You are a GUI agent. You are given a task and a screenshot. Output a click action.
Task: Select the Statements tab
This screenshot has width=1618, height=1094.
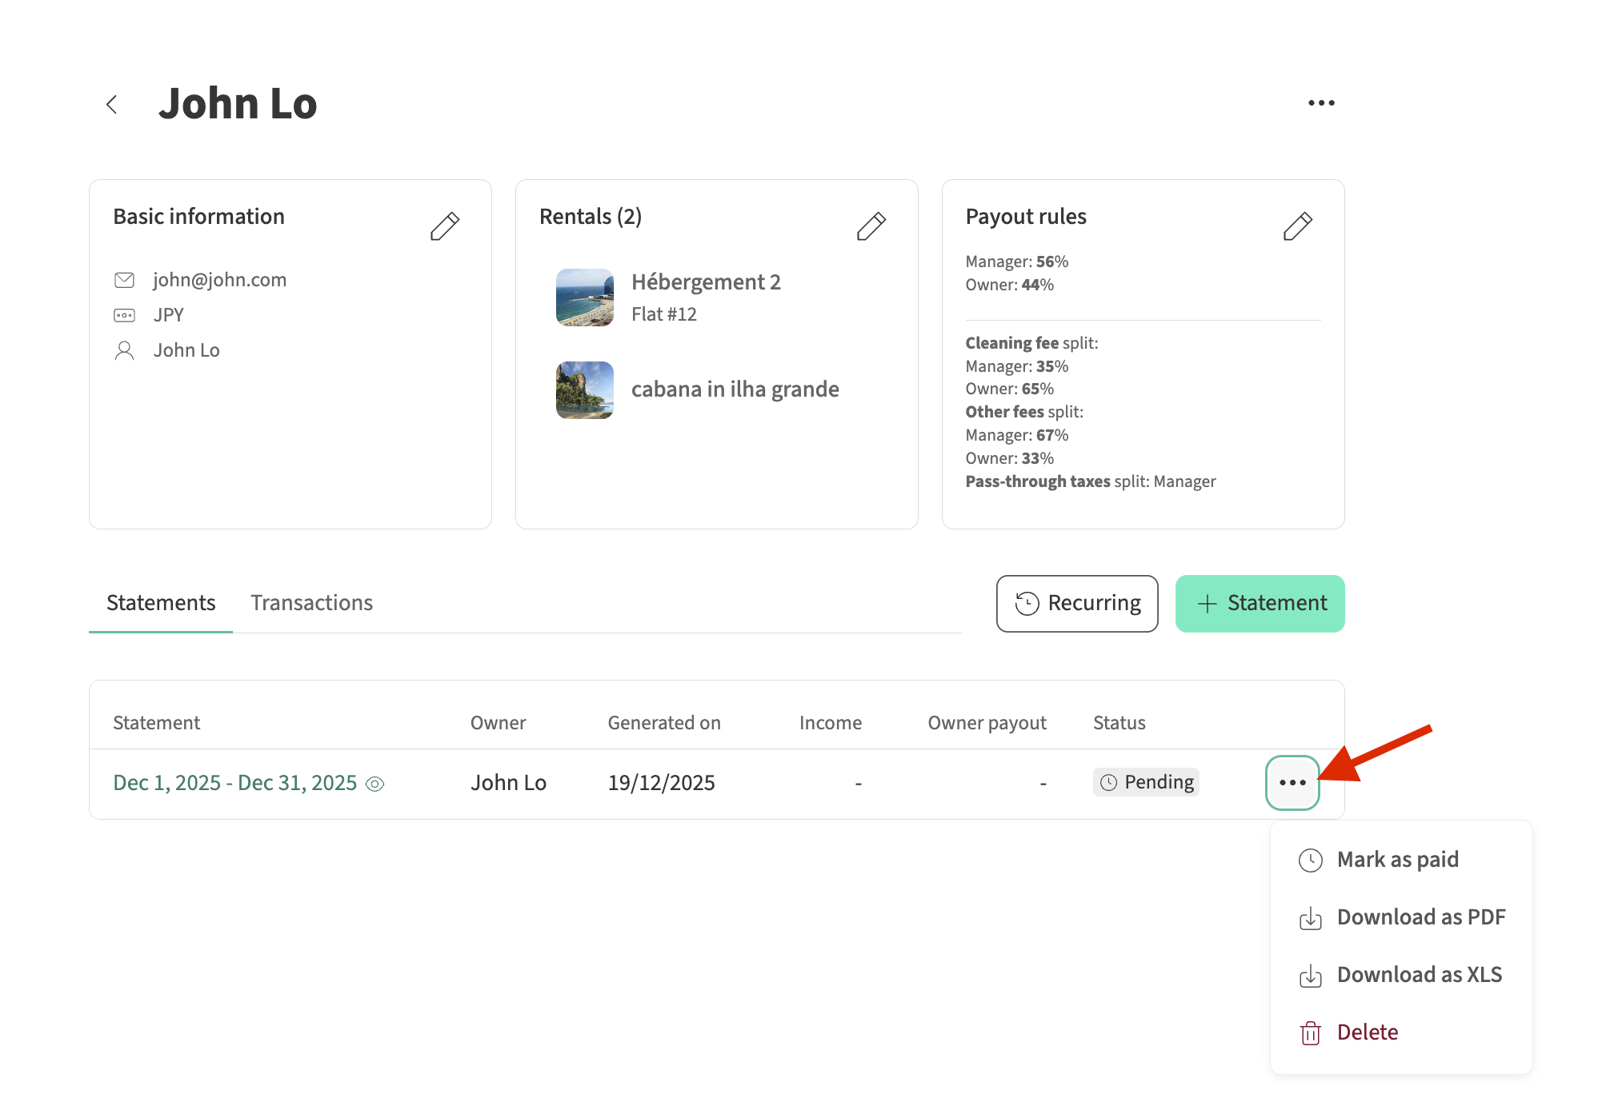tap(161, 603)
